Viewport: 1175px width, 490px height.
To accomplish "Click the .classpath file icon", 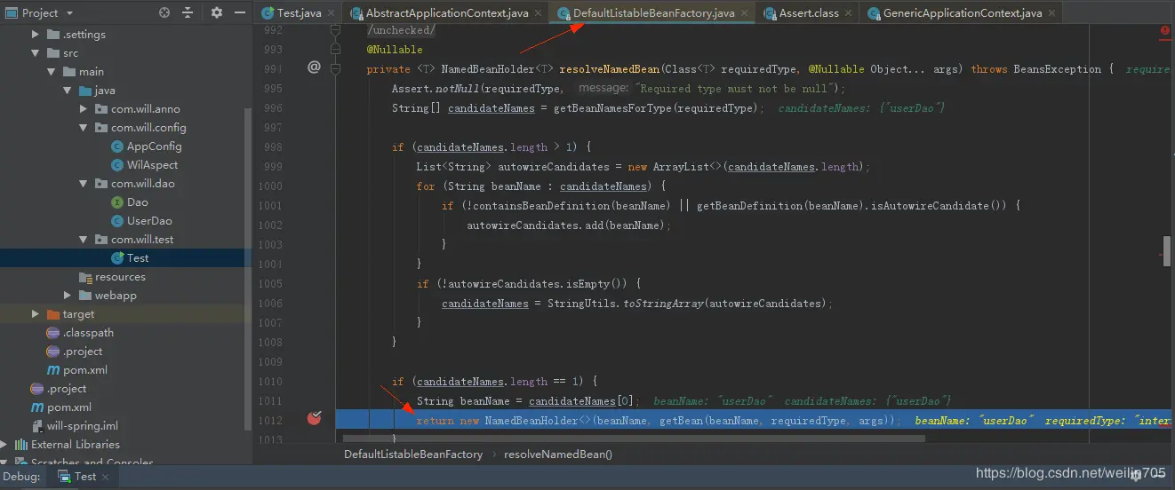I will pyautogui.click(x=53, y=333).
